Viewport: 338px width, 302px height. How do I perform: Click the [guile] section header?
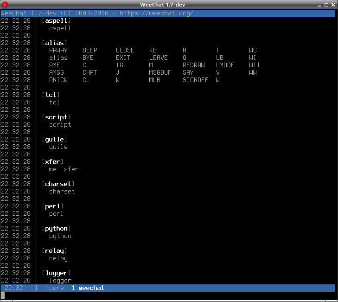[x=55, y=140]
